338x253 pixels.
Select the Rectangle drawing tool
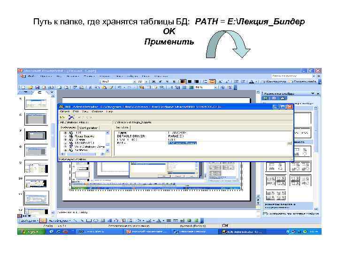(89, 221)
